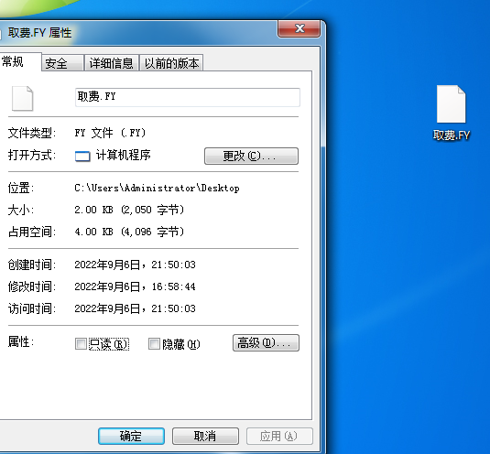
Task: Switch to the 常规 tab
Action: pyautogui.click(x=20, y=62)
